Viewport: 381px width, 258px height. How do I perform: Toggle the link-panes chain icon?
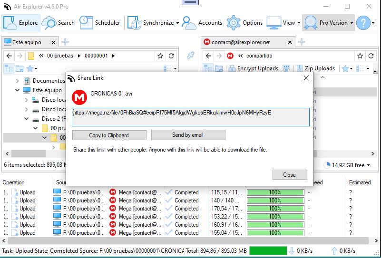click(191, 55)
